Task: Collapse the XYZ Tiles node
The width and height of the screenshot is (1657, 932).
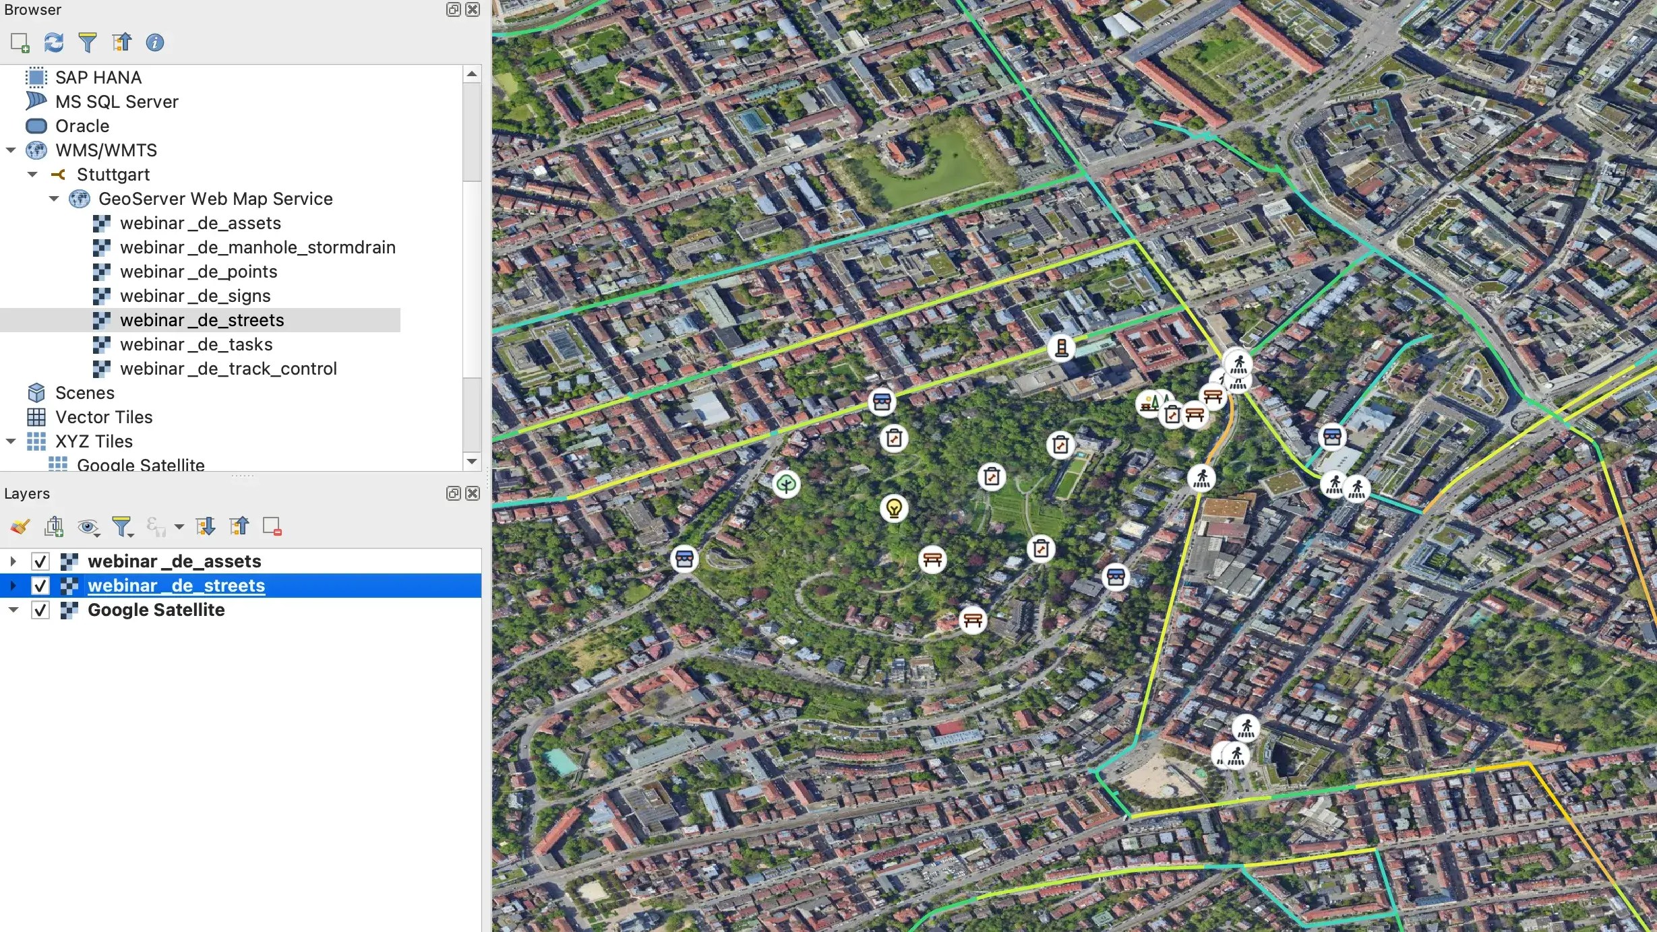Action: pos(11,441)
